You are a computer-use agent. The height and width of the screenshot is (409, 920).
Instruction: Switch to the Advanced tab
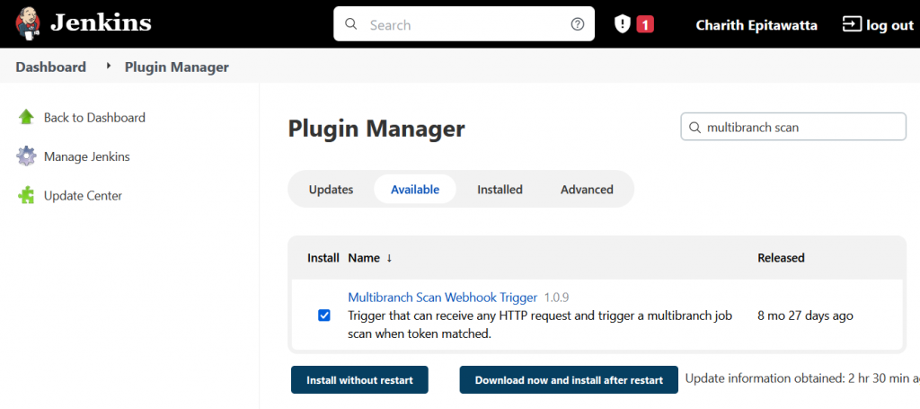(587, 189)
